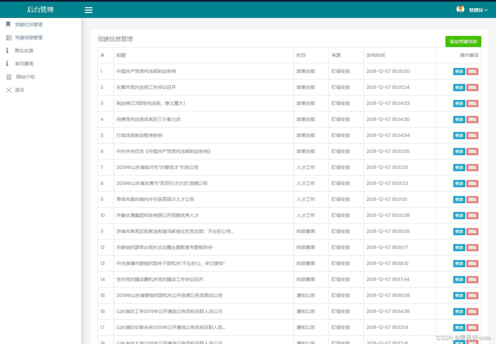Click 修改 for 中共淄博市委组织部 row

click(x=459, y=264)
